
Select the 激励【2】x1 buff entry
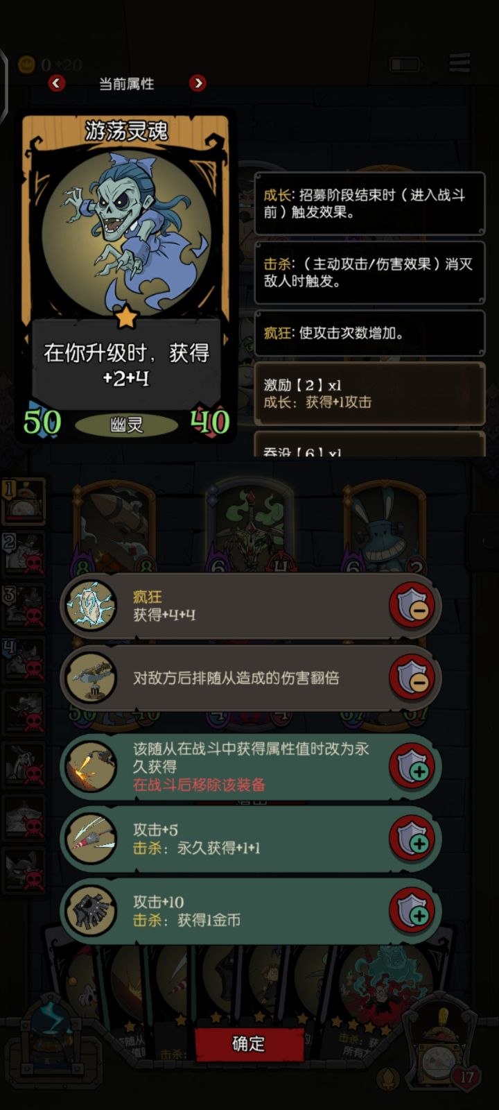(x=369, y=393)
